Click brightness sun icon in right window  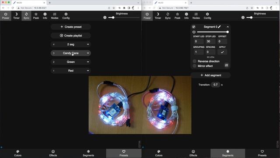point(243,18)
